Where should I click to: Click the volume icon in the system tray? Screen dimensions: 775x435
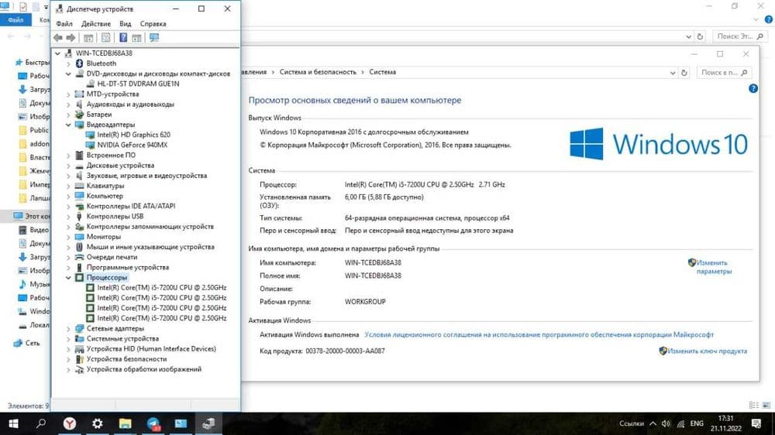[666, 423]
